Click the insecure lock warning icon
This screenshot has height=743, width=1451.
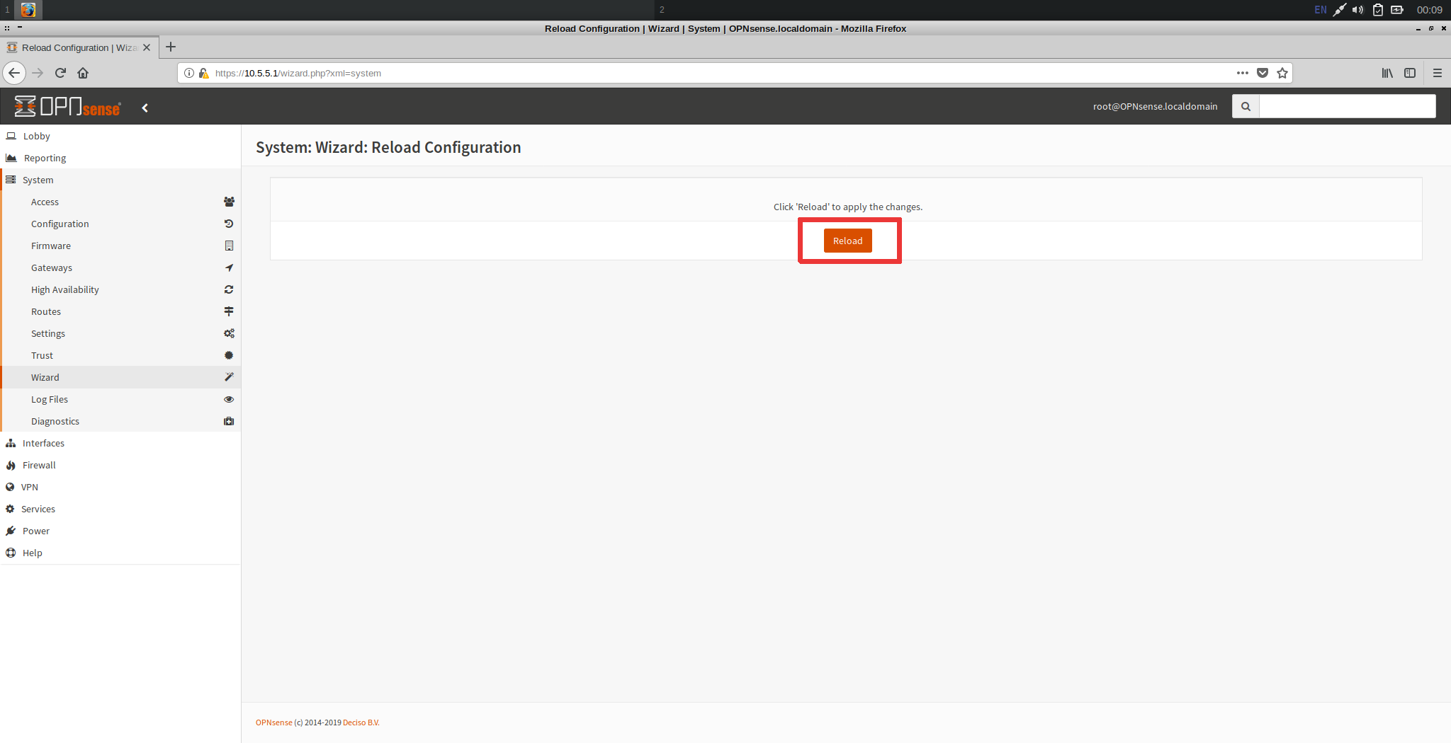click(x=204, y=73)
